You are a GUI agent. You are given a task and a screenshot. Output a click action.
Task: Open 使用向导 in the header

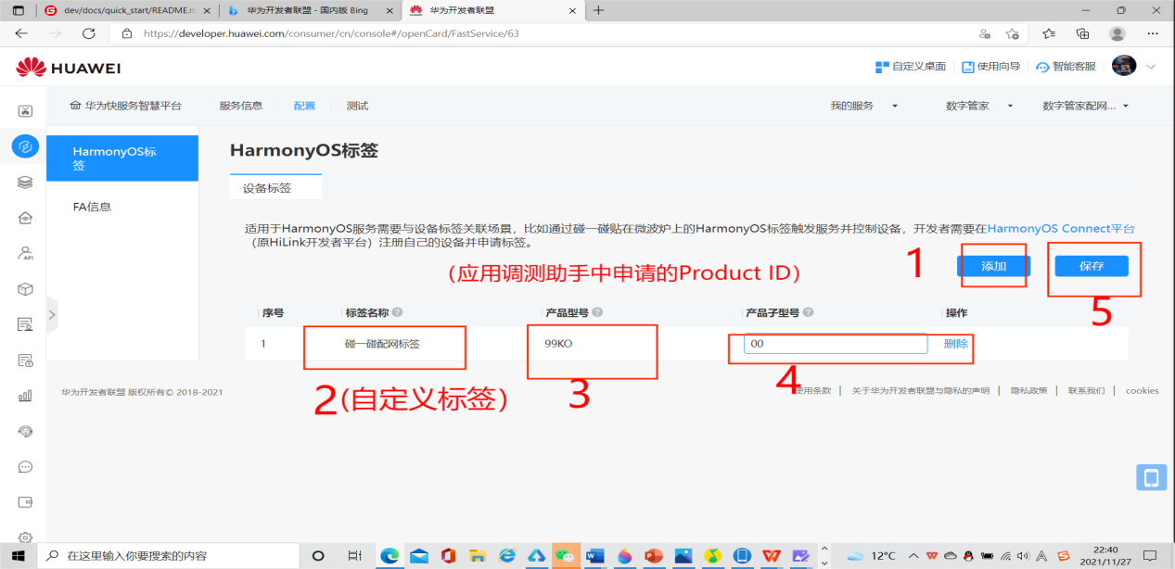click(x=990, y=67)
